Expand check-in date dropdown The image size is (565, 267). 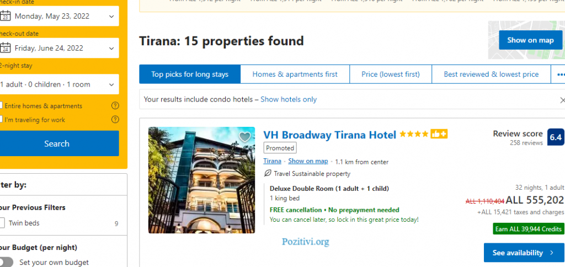coord(58,16)
